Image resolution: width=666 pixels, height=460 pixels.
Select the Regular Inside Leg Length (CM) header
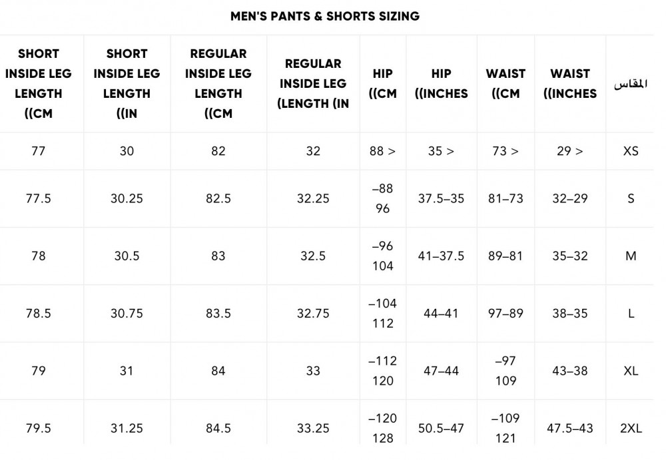(218, 84)
